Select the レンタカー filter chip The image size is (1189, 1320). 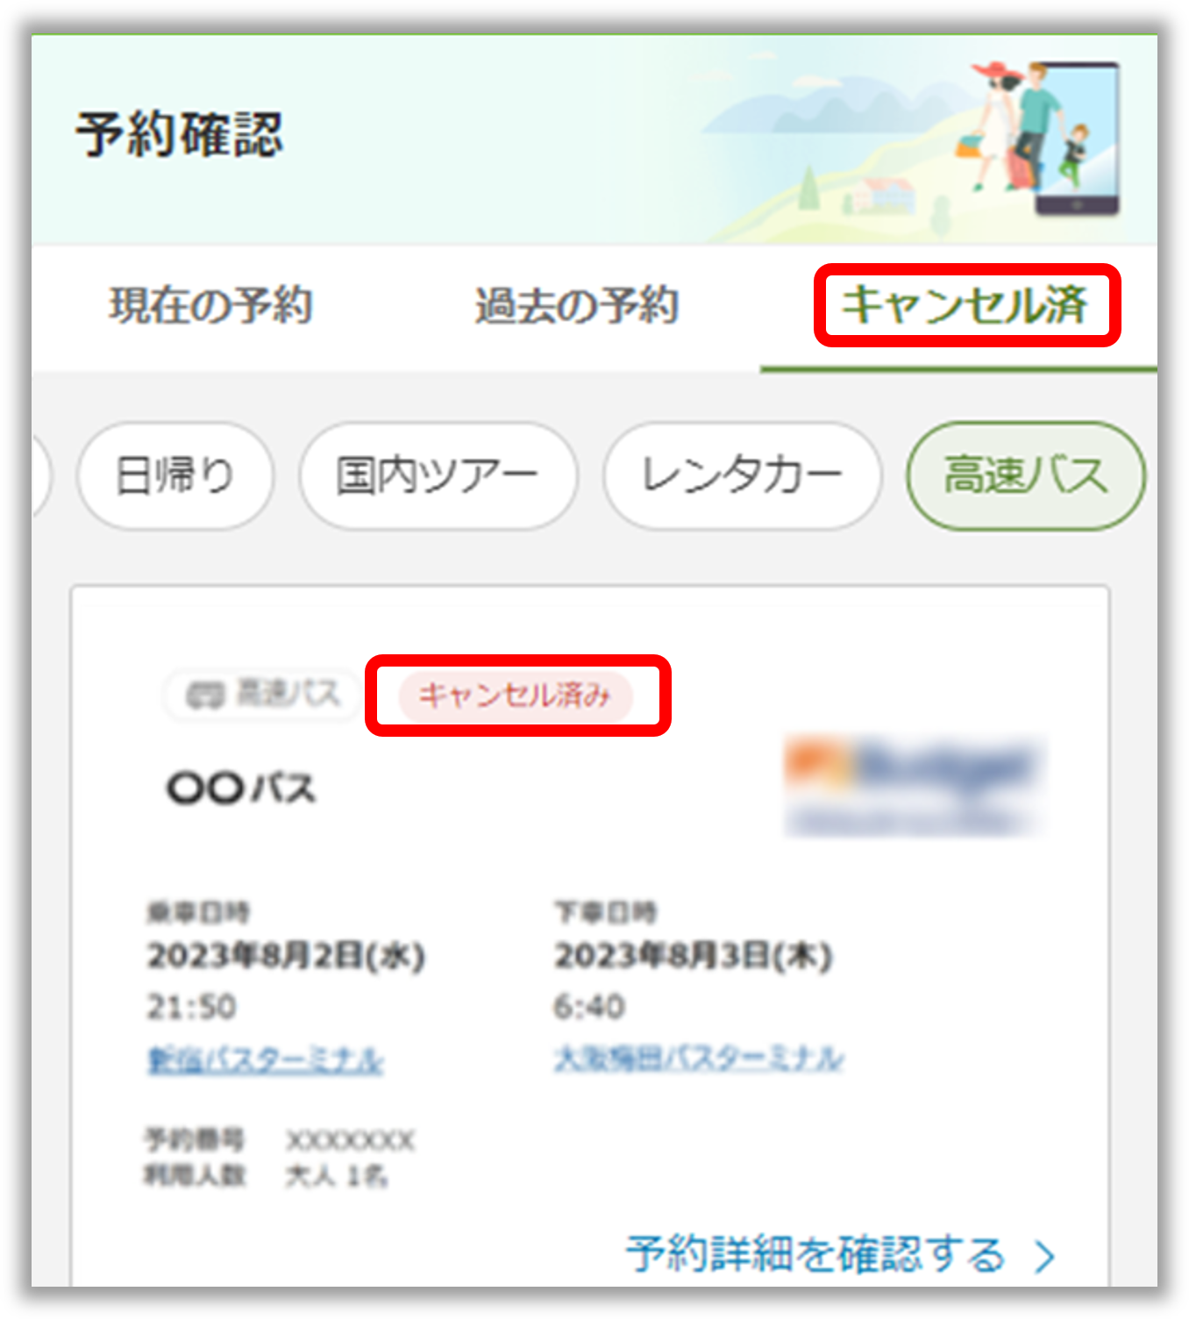pyautogui.click(x=742, y=476)
